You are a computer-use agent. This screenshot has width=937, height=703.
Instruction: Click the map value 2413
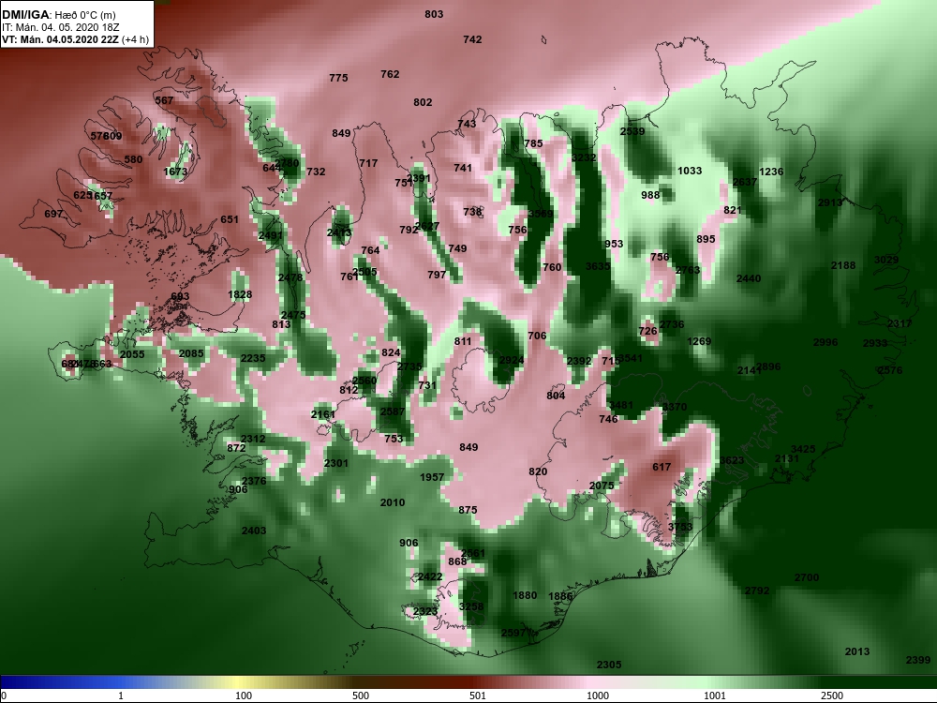(339, 232)
